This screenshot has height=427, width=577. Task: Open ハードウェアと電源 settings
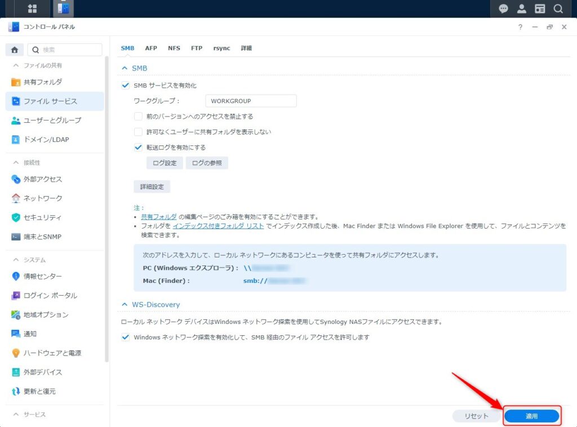(55, 353)
